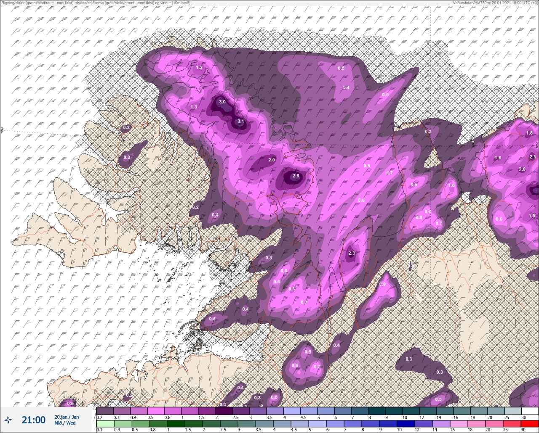Select the top-row legend swatch labeled 25
The height and width of the screenshot is (433, 539).
point(513,411)
